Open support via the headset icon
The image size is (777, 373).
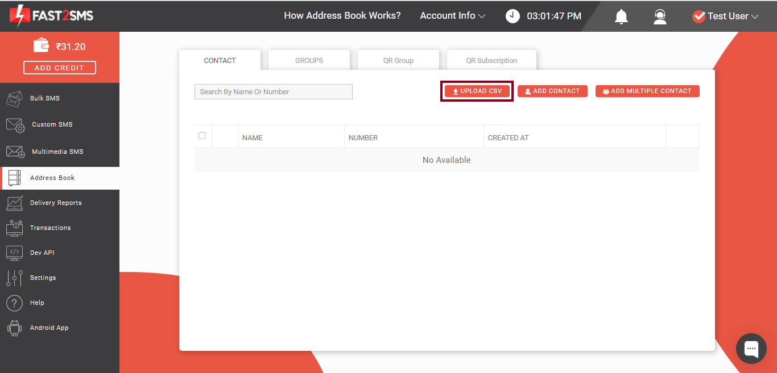[660, 16]
